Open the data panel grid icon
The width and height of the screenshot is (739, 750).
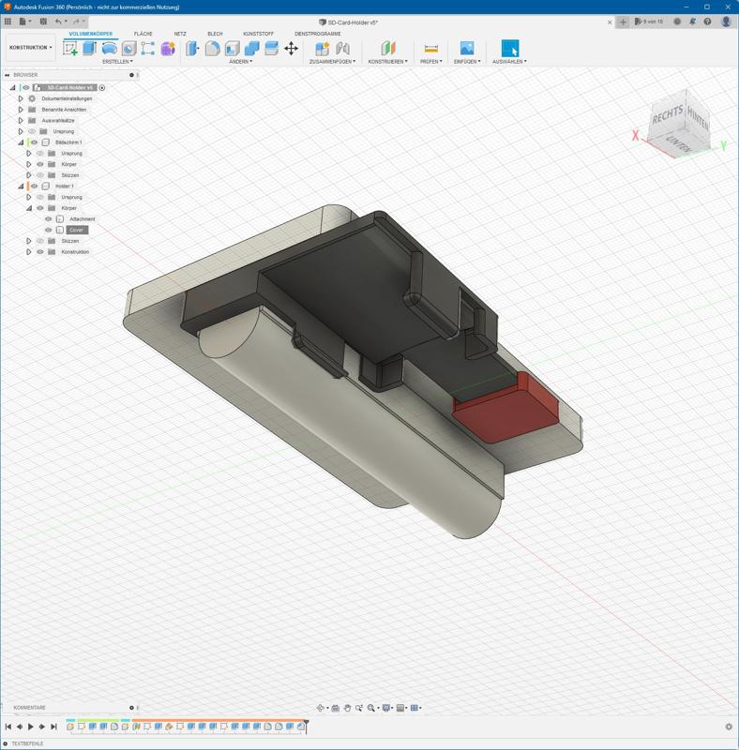8,22
